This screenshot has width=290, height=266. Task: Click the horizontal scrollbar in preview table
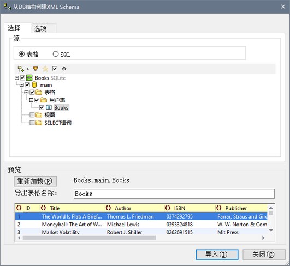(90, 238)
